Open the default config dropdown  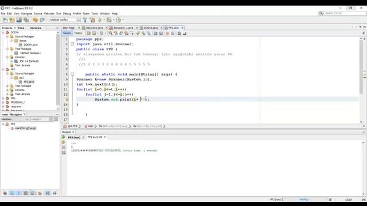point(64,20)
